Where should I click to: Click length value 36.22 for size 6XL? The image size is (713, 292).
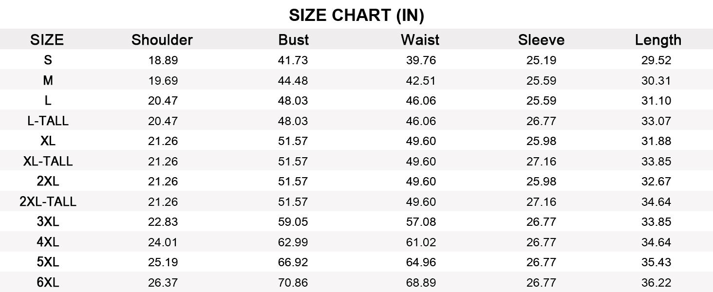656,282
